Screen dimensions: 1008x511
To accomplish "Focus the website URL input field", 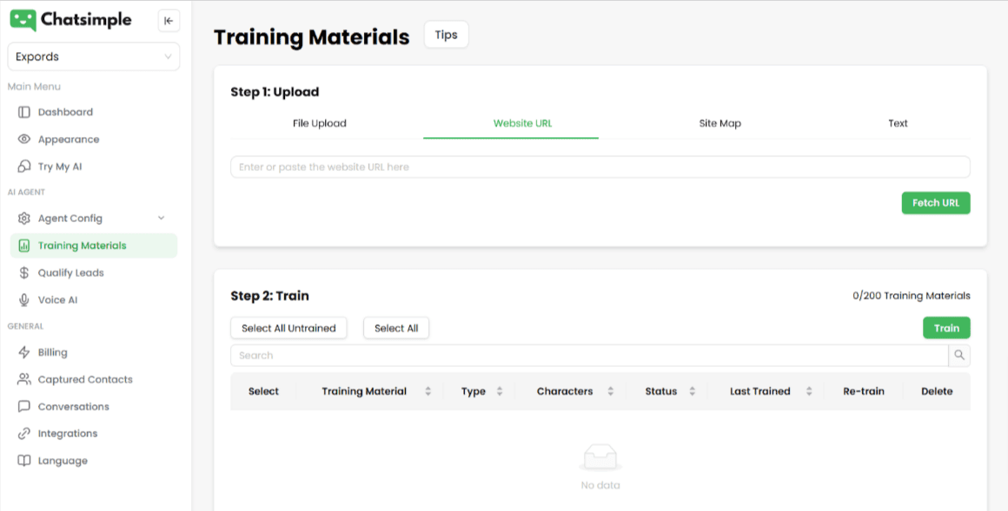I will (x=600, y=167).
